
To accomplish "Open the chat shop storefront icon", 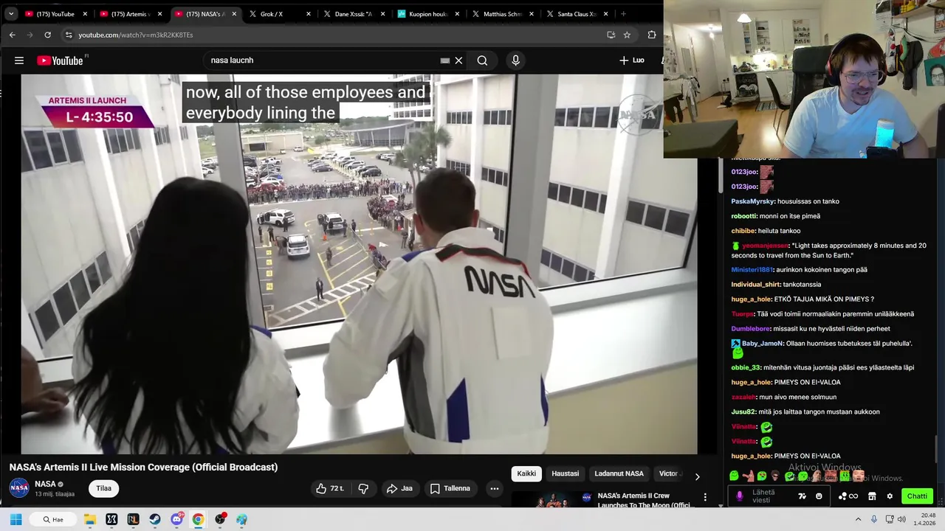I will pos(872,496).
